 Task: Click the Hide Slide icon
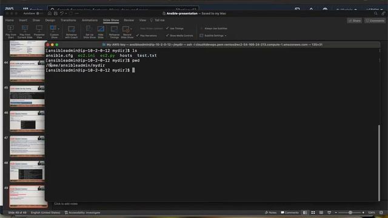pyautogui.click(x=101, y=29)
